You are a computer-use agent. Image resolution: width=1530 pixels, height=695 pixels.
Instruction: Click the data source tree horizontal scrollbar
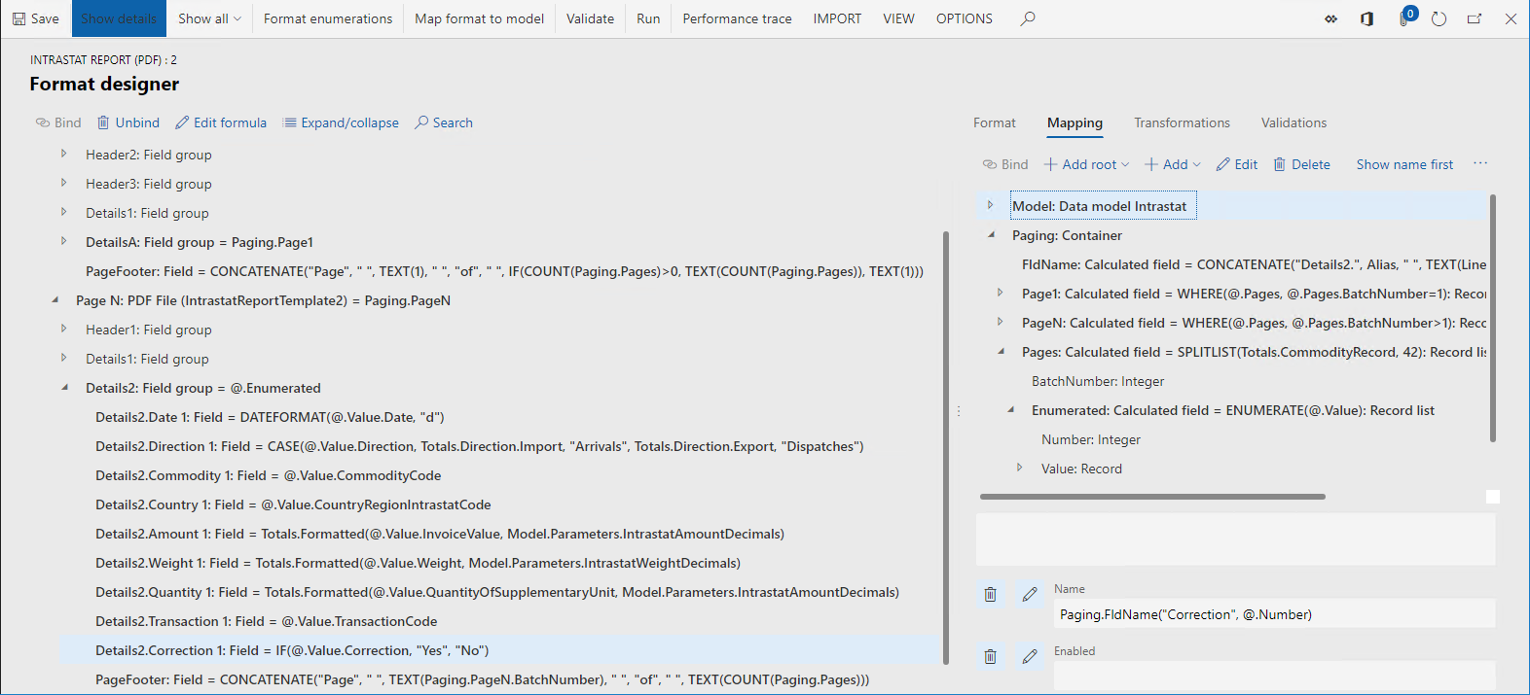pos(1152,497)
